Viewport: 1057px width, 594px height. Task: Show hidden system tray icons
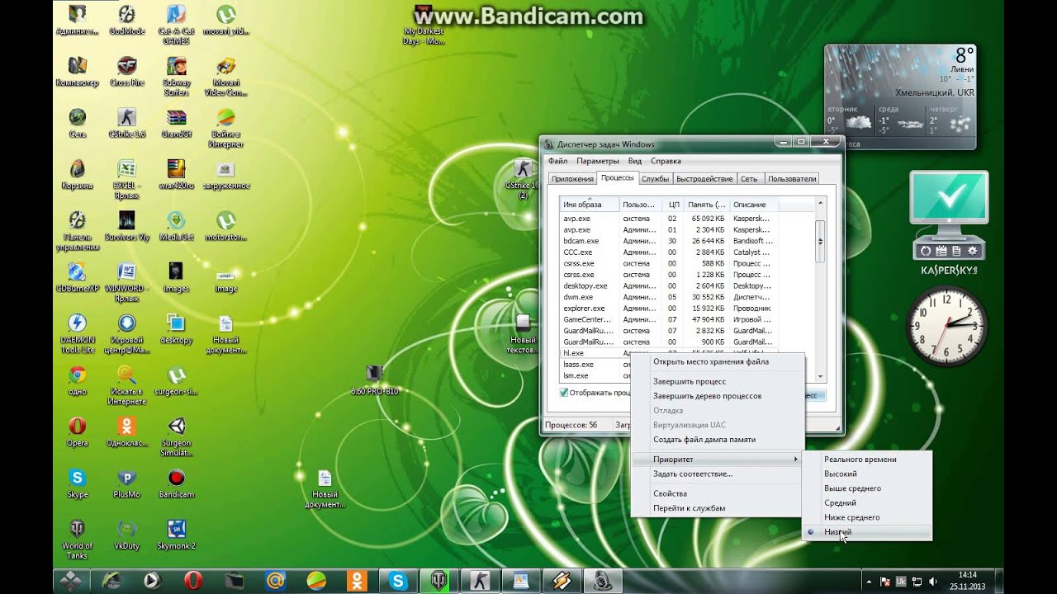pos(869,581)
